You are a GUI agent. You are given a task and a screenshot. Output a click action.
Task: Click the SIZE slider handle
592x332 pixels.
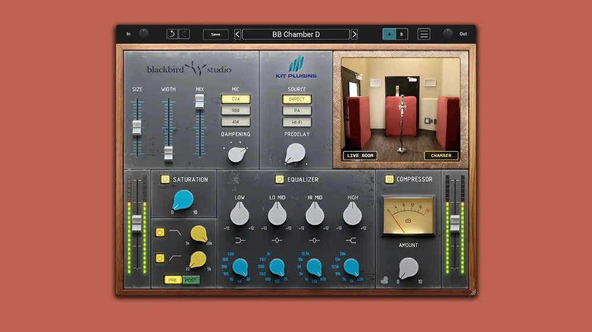click(137, 128)
